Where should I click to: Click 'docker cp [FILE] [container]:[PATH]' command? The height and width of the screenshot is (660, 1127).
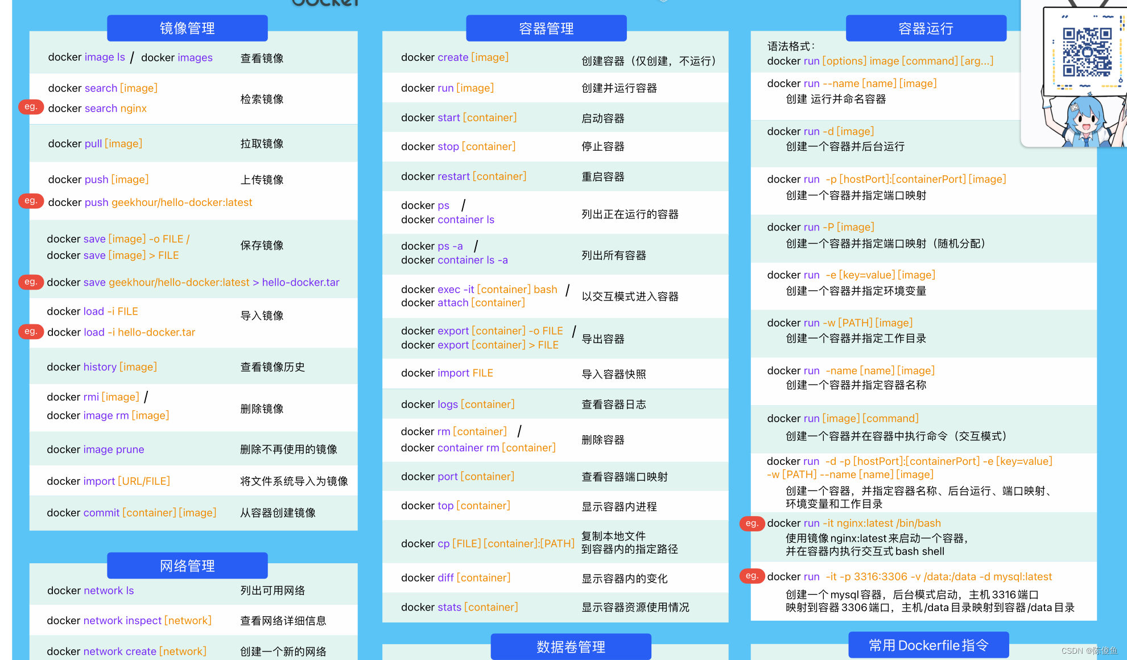[488, 544]
